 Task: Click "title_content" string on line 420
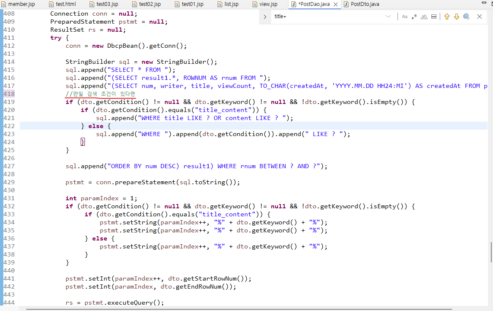pyautogui.click(x=223, y=110)
